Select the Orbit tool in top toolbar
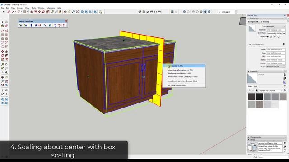This screenshot has width=289, height=162. pos(65,12)
